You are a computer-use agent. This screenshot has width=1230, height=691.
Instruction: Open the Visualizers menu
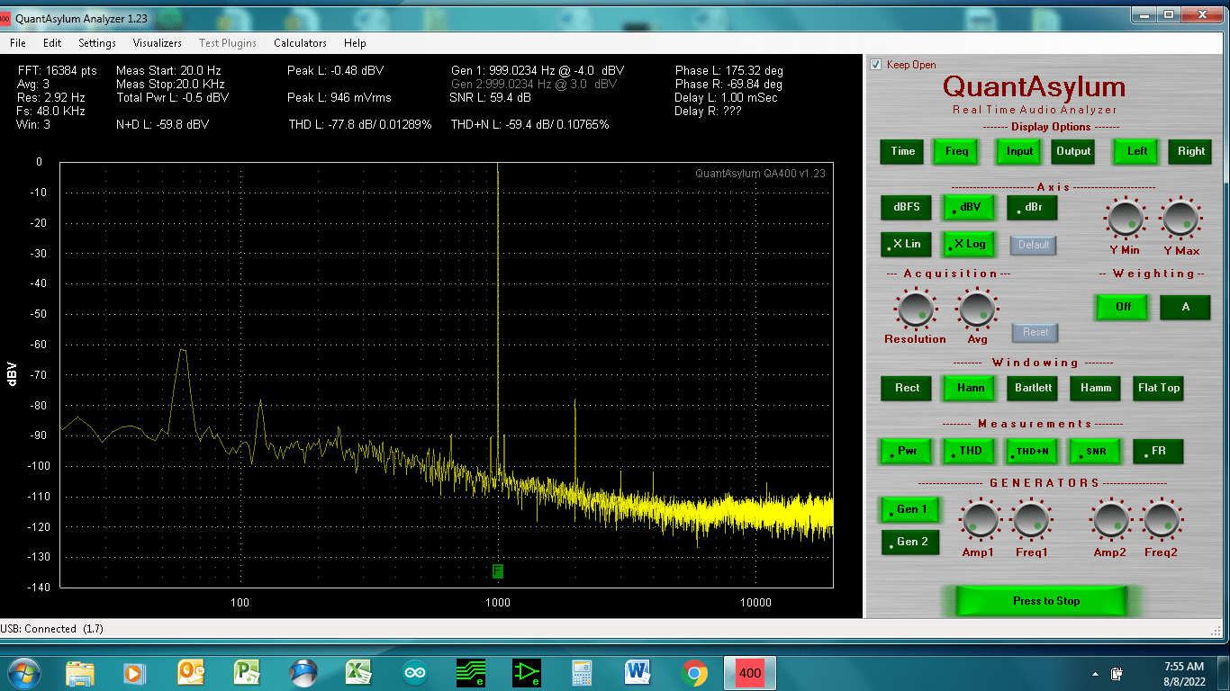158,42
